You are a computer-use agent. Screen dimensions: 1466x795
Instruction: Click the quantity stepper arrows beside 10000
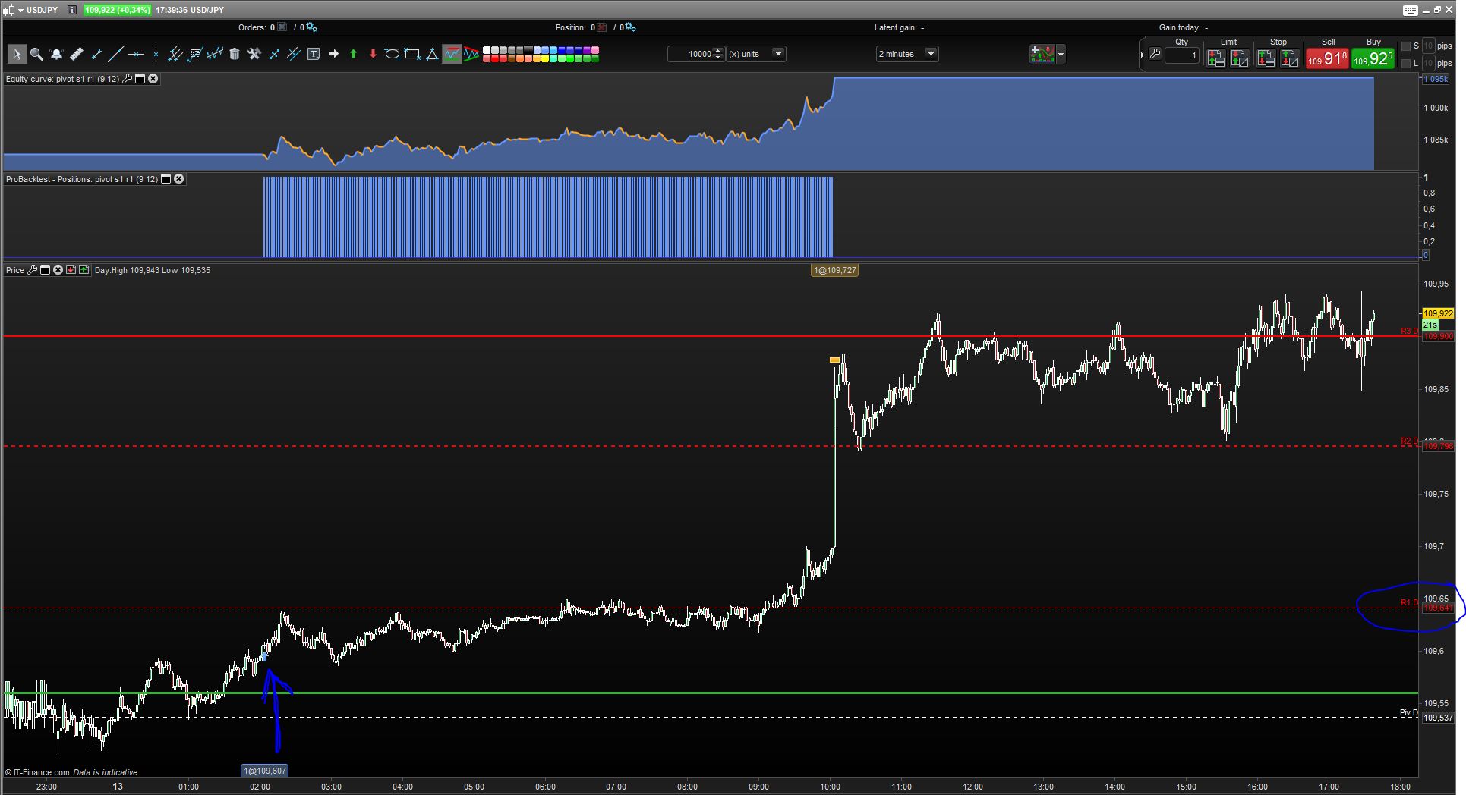[x=718, y=54]
